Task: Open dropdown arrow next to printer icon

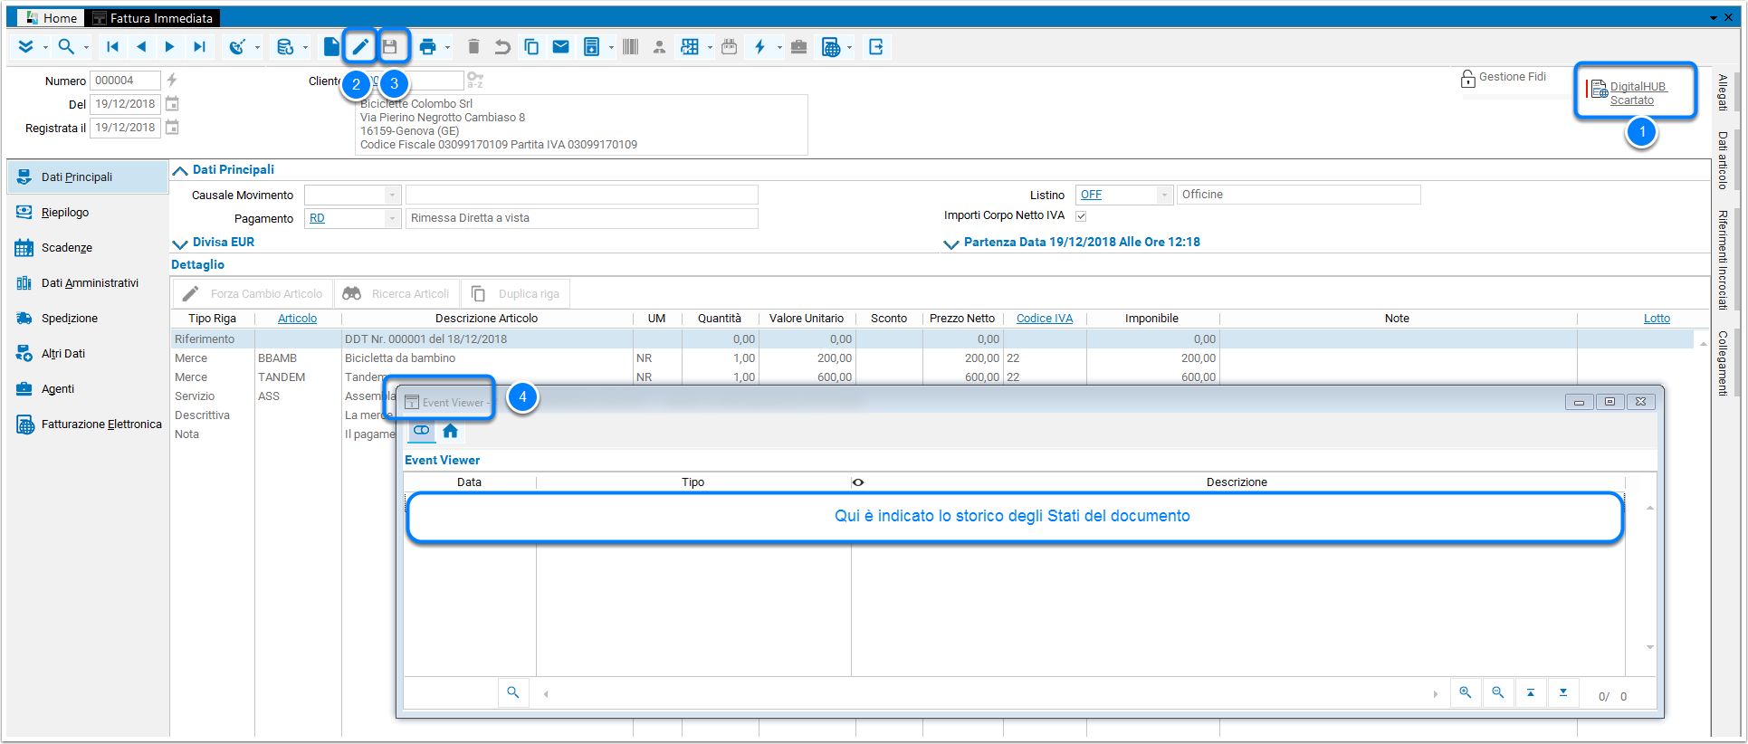Action: pyautogui.click(x=447, y=47)
